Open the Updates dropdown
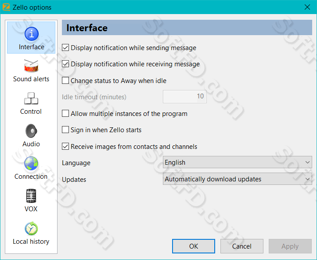The width and height of the screenshot is (317, 260). pyautogui.click(x=238, y=179)
